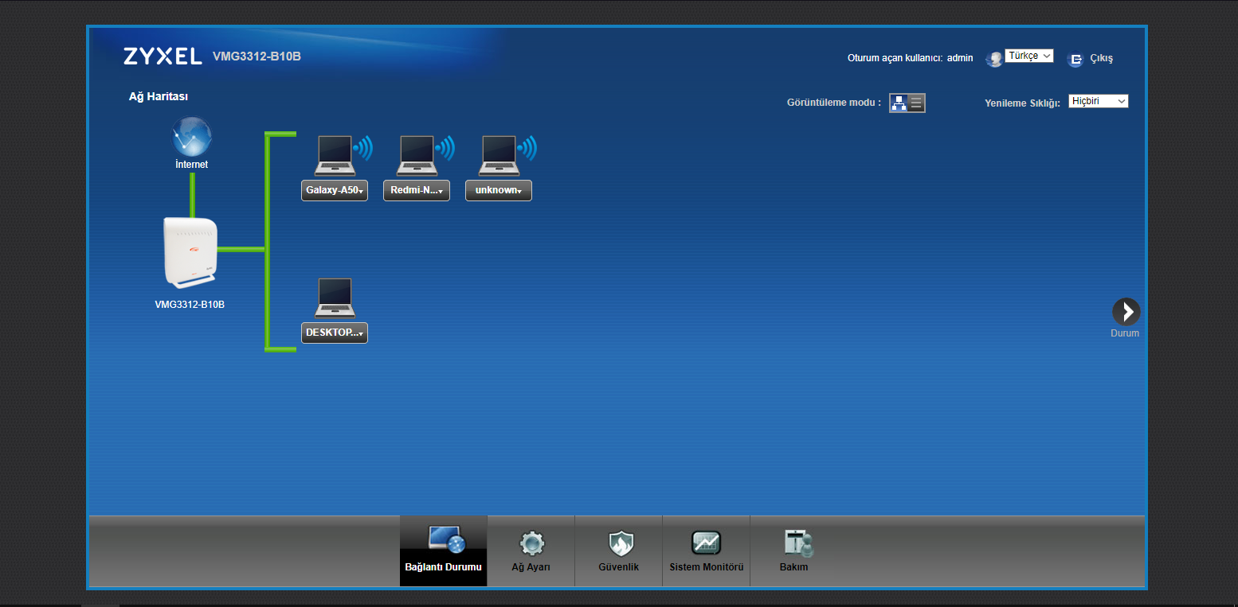Click the 'Görüntüleme modu :' label
Screen dimensions: 1238x607
point(834,103)
